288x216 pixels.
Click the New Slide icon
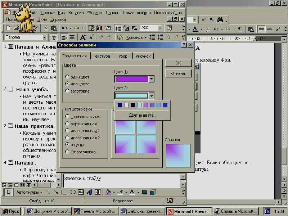(x=108, y=28)
